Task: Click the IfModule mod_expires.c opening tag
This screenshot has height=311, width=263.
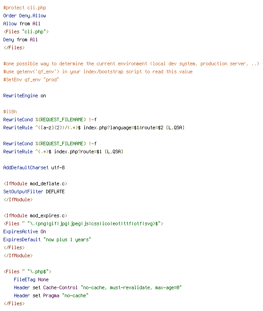Action: pyautogui.click(x=35, y=215)
